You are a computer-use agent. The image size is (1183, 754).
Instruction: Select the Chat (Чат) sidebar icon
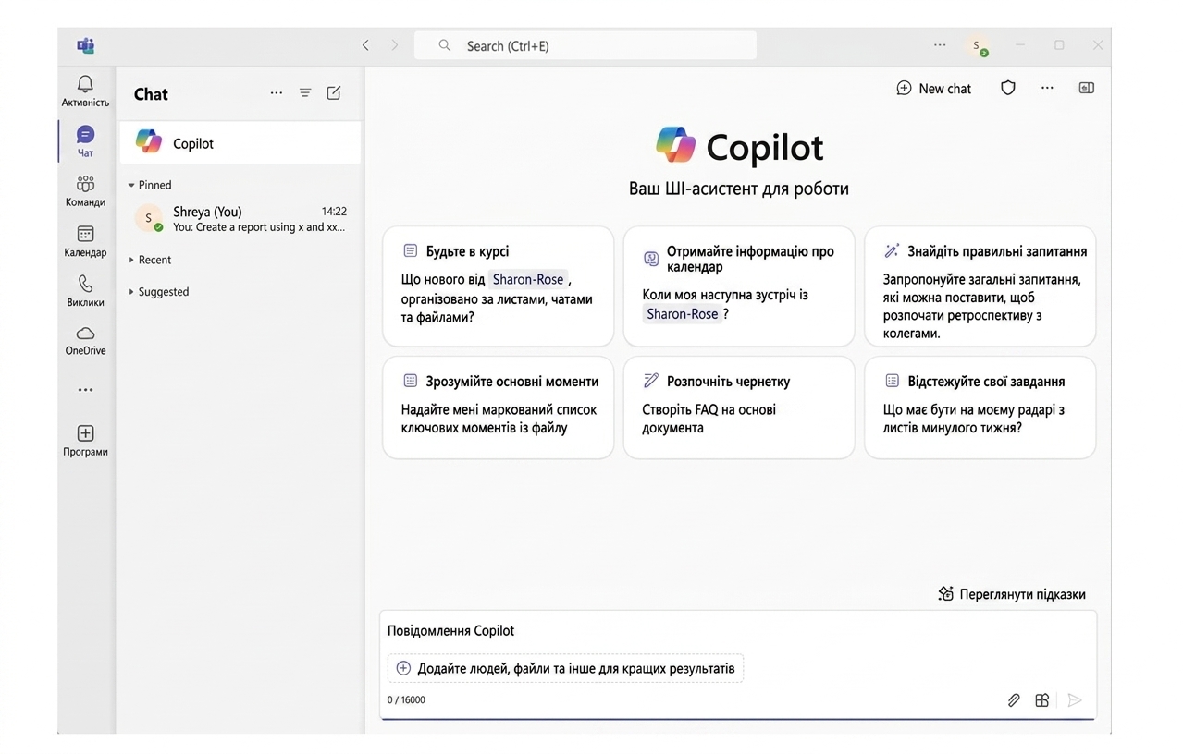point(85,135)
